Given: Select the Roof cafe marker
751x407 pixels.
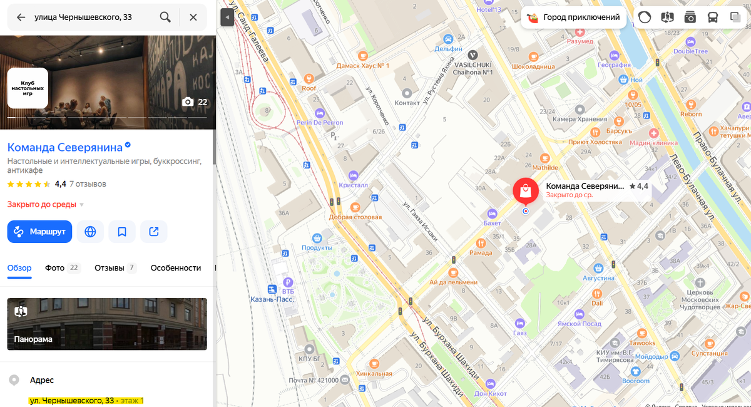Looking at the screenshot, I should (309, 78).
